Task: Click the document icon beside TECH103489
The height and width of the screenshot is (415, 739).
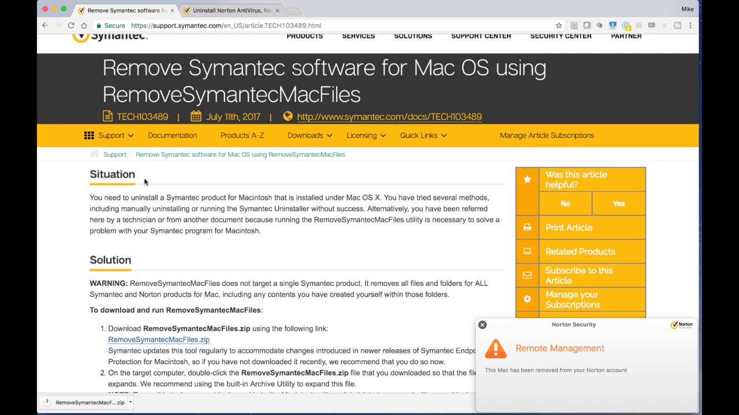Action: pyautogui.click(x=108, y=116)
